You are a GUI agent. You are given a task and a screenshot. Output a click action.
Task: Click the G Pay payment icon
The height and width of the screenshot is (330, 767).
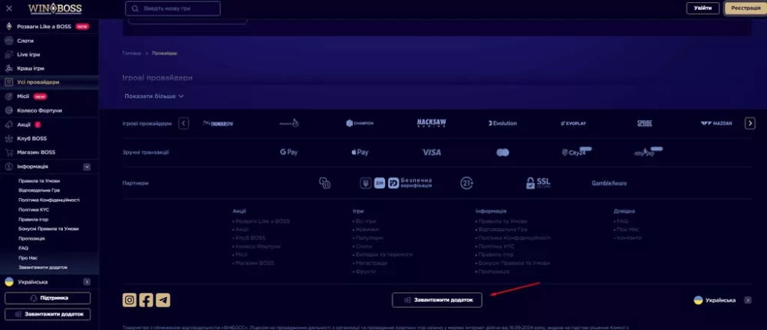288,152
